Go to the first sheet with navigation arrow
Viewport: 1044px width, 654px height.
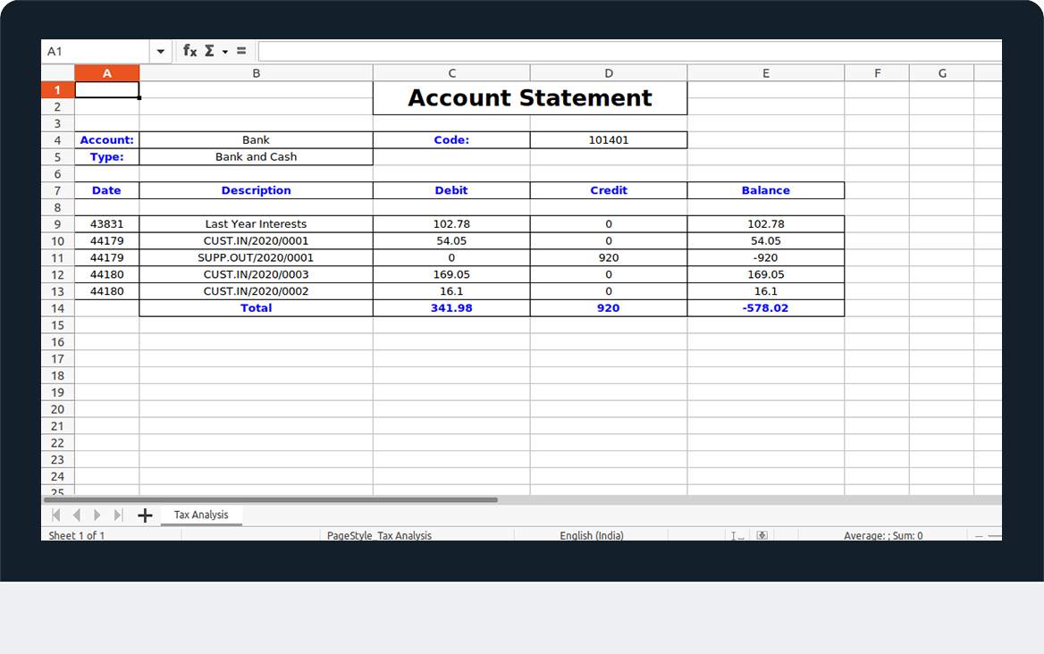(56, 515)
